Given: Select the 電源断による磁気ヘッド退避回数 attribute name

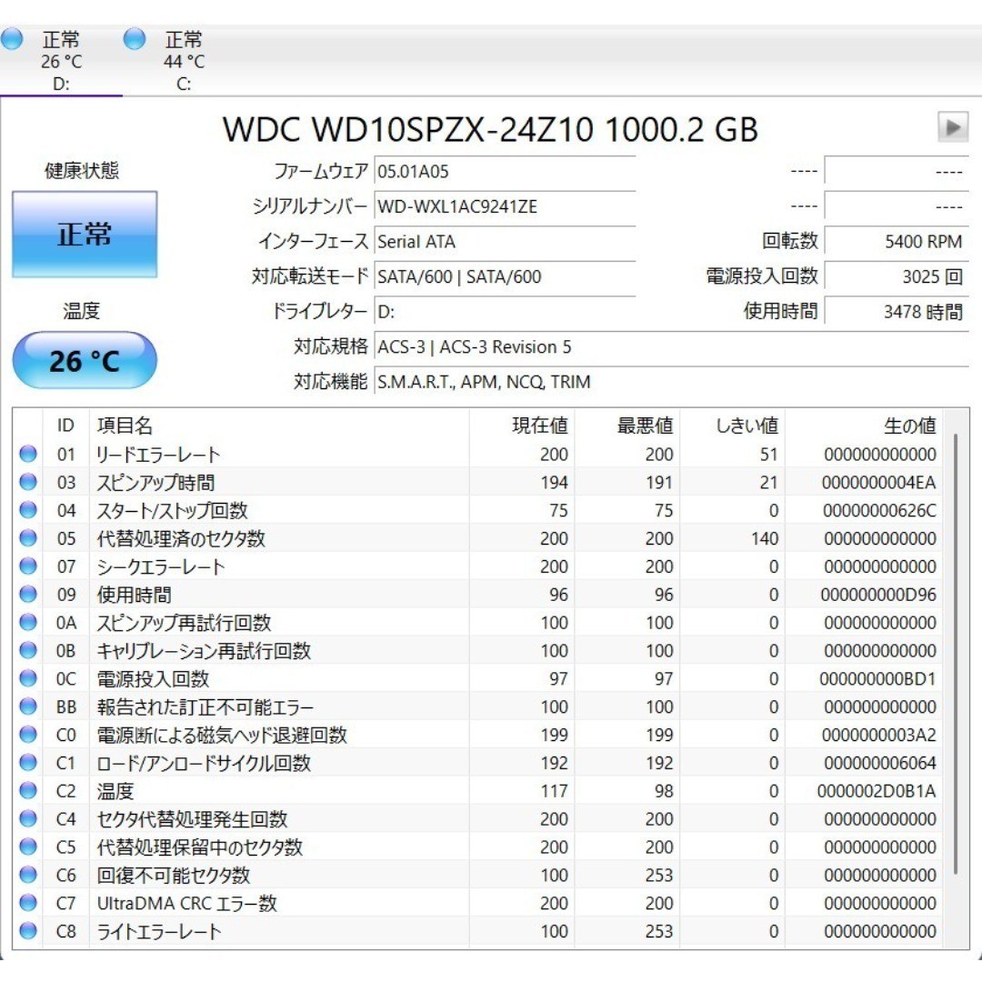Looking at the screenshot, I should 222,735.
